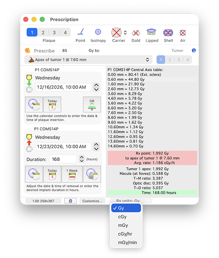The height and width of the screenshot is (258, 219).
Task: Edit removal date 12/23/2026 field
Action: click(x=63, y=147)
